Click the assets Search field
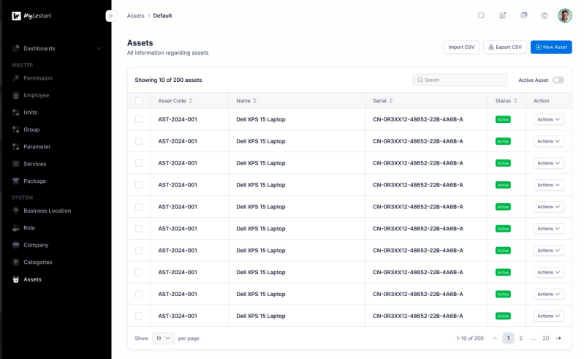Viewport: 584px width, 359px height. point(460,80)
